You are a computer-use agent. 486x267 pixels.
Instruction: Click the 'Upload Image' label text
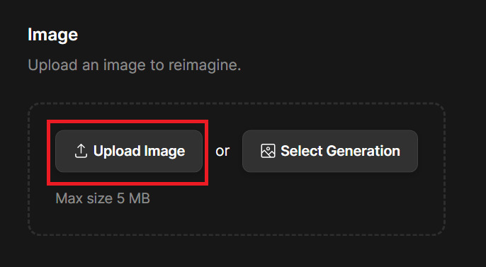139,151
